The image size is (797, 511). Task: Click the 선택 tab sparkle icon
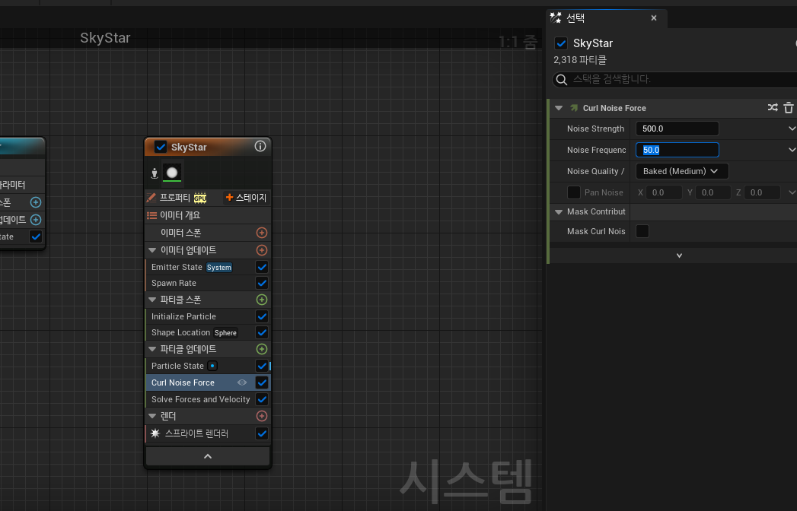[x=556, y=17]
